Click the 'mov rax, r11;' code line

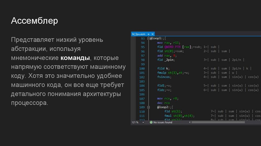click(169, 43)
